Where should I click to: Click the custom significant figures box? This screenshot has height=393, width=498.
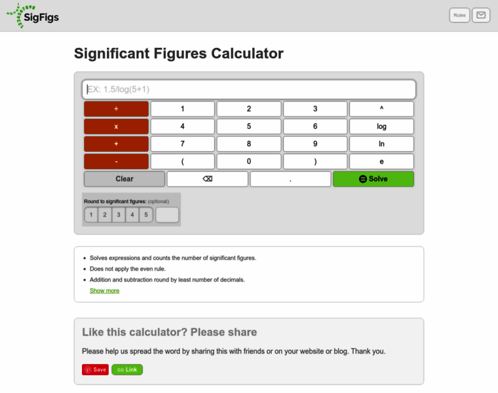click(167, 215)
